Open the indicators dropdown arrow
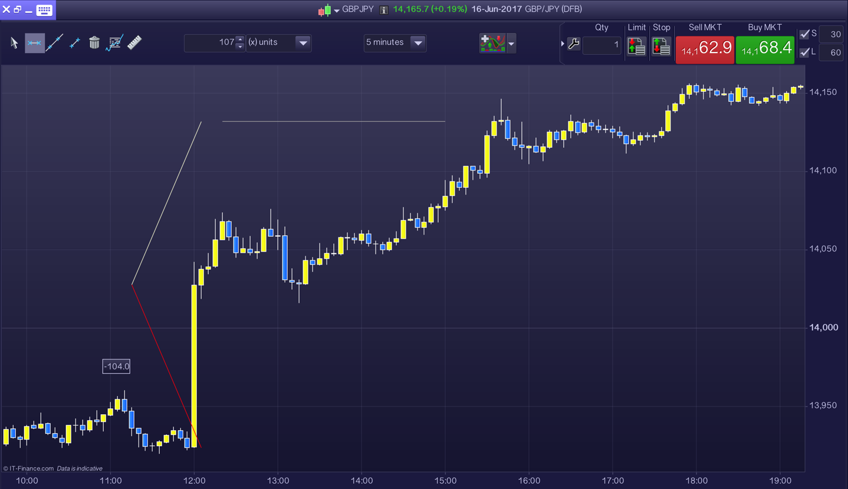Viewport: 848px width, 489px height. tap(511, 43)
